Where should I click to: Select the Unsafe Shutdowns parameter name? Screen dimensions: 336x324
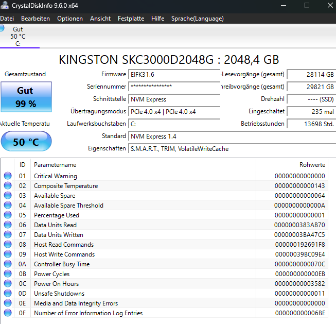point(59,294)
